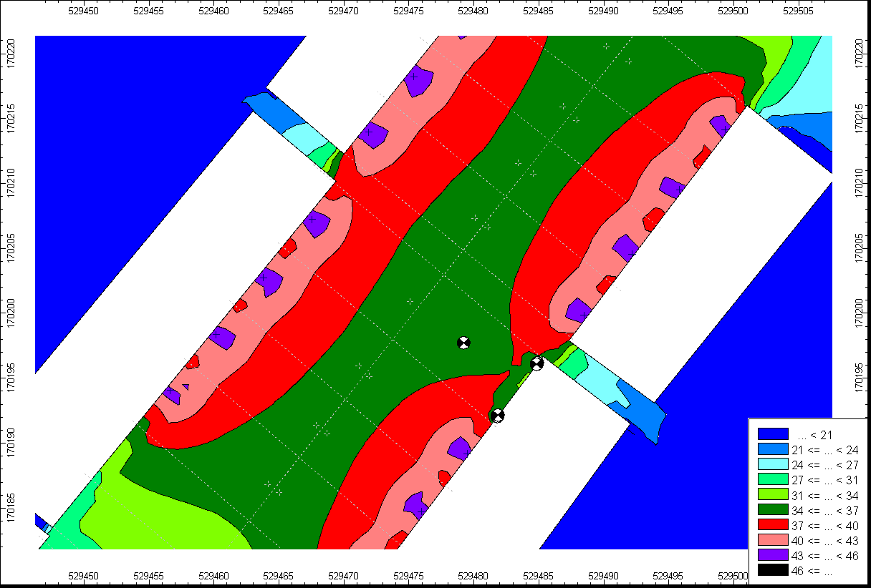871x588 pixels.
Task: Click top axis label 529470
Action: tap(345, 11)
